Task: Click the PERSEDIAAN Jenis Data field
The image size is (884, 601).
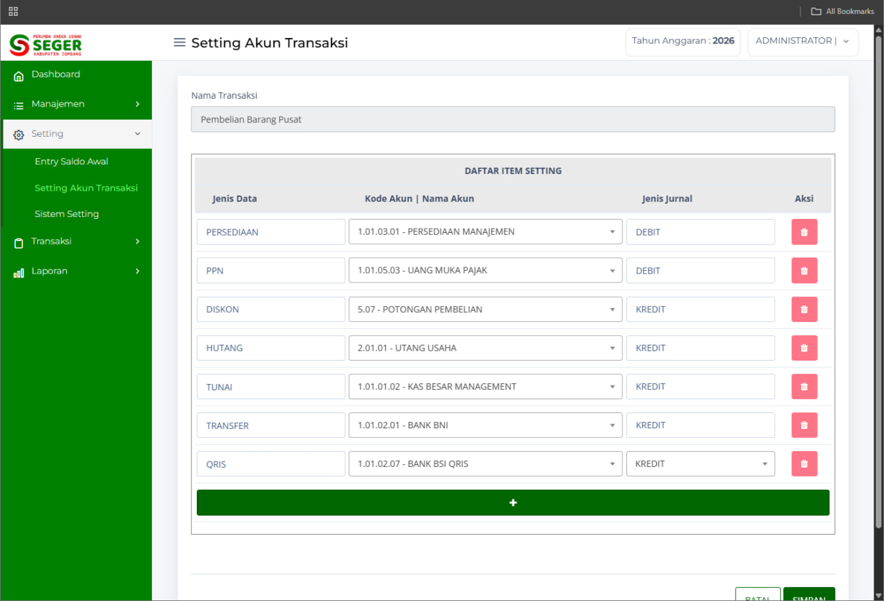Action: pos(271,232)
